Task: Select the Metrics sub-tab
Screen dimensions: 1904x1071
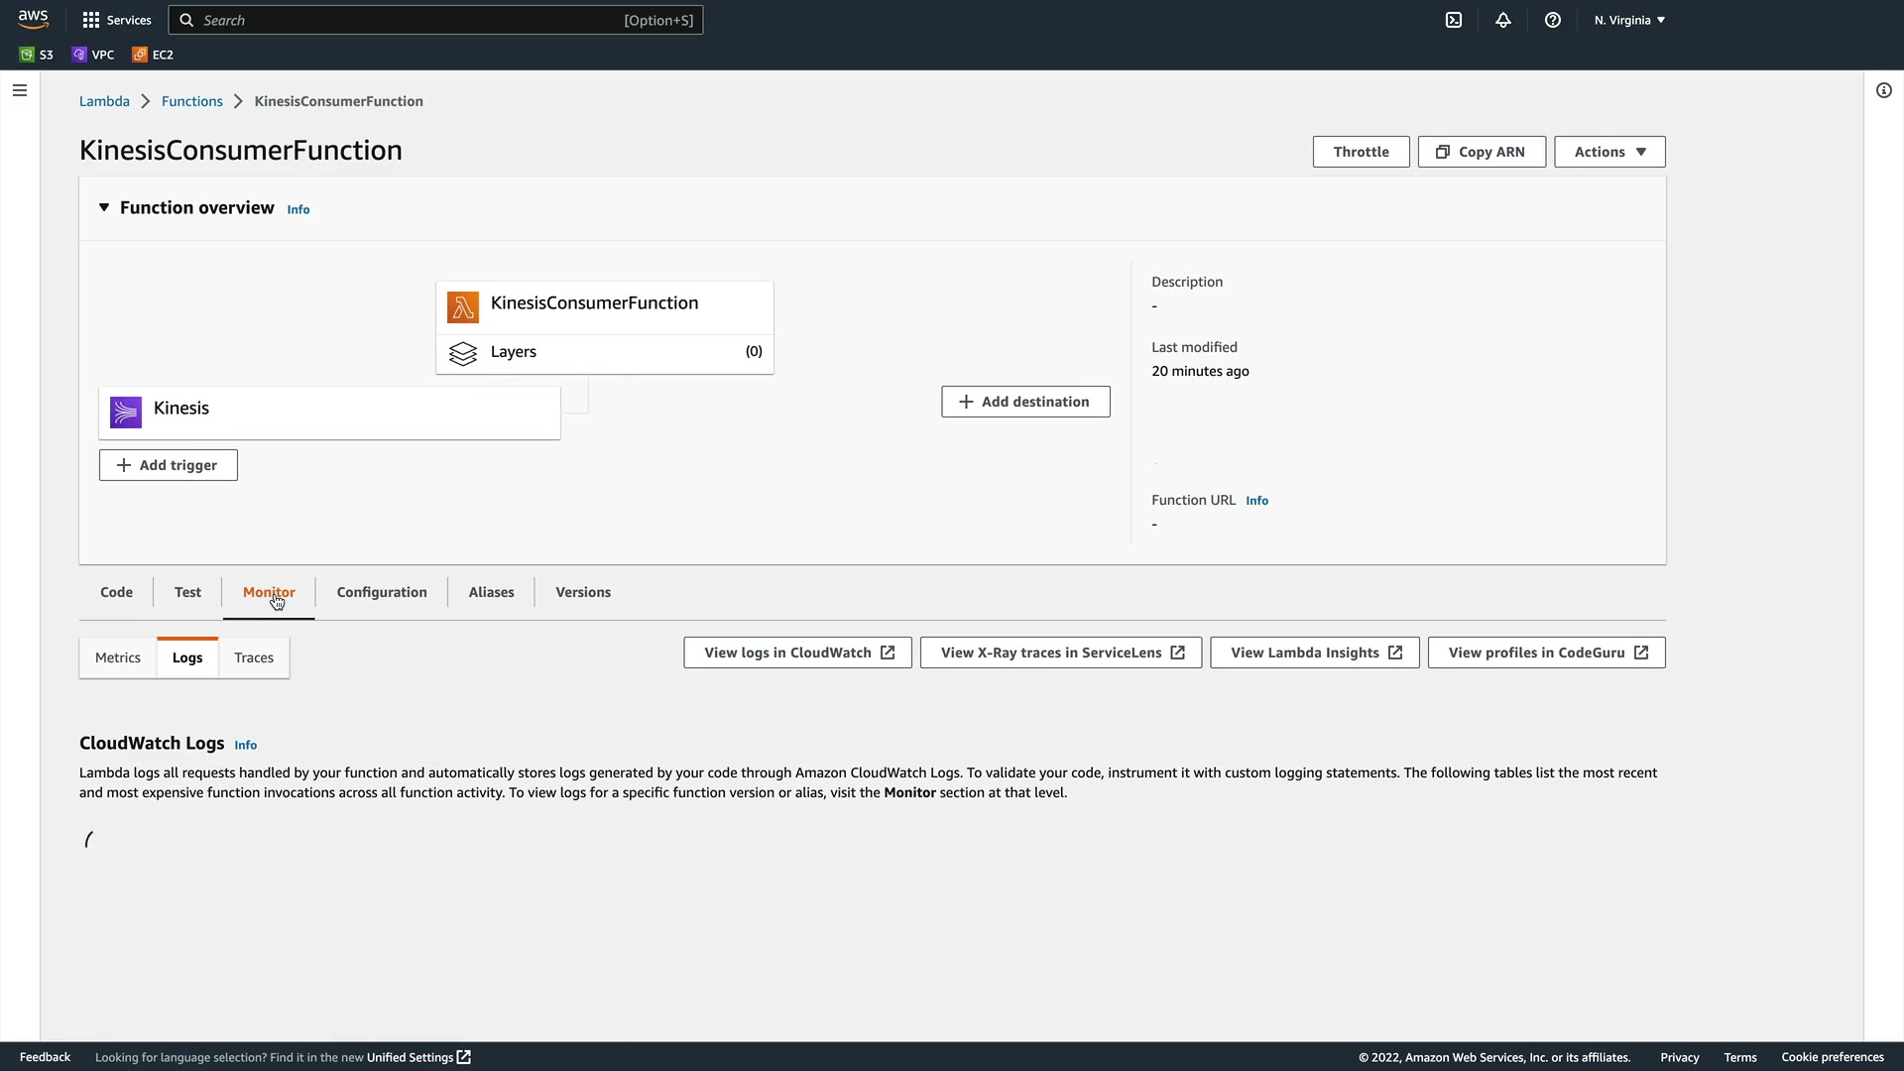Action: (x=118, y=657)
